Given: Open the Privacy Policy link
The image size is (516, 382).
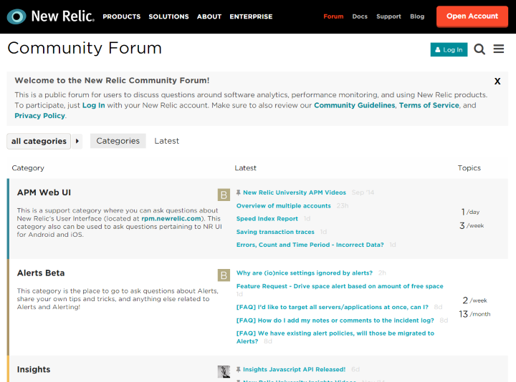Looking at the screenshot, I should [40, 116].
